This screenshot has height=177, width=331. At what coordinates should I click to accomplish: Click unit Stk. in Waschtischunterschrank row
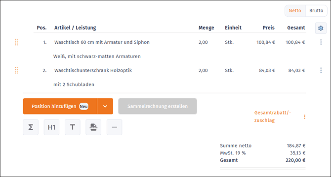click(x=229, y=70)
